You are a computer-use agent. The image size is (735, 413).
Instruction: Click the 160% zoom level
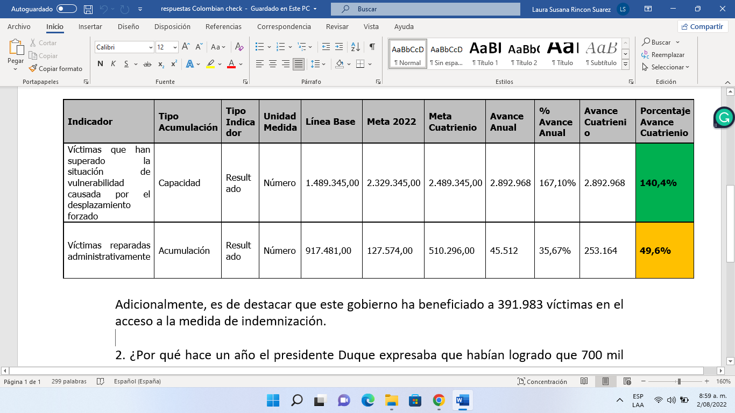723,382
